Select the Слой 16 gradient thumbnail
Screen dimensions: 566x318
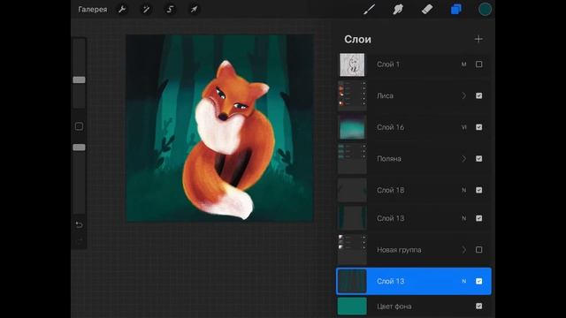click(352, 127)
